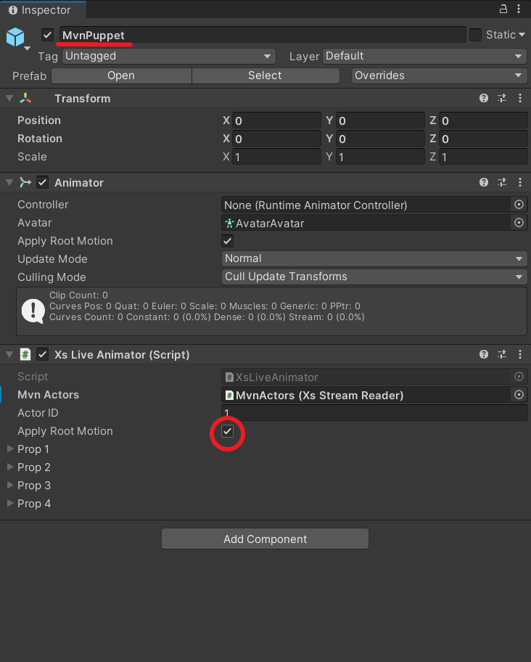Click the Inspector lock icon
The image size is (531, 662).
pyautogui.click(x=503, y=9)
